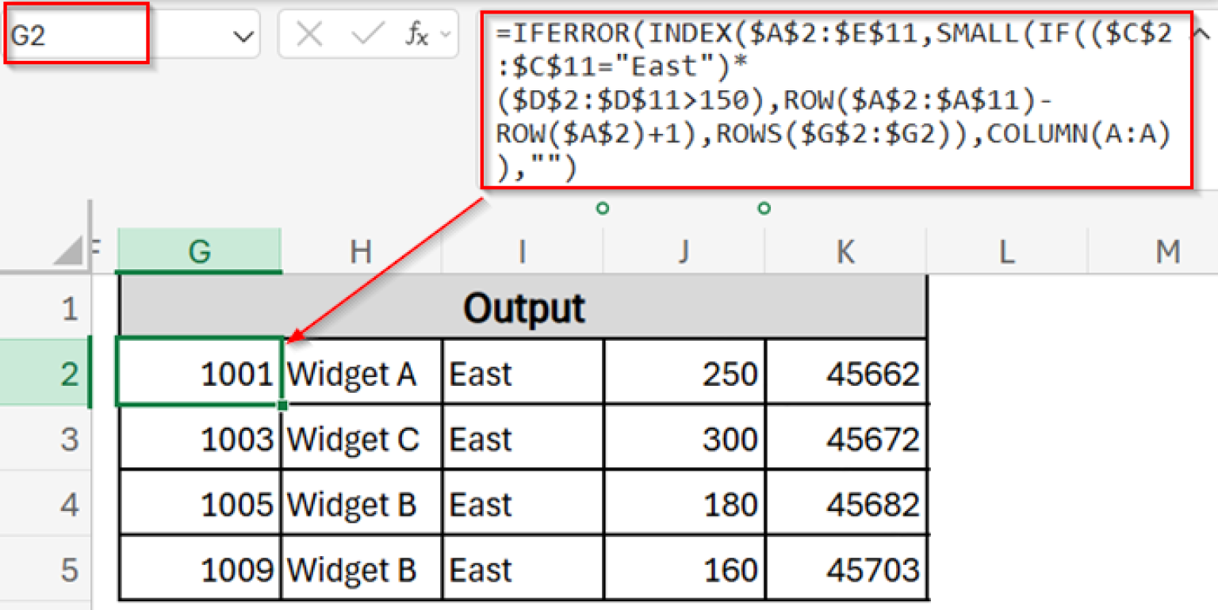Select the East cell in row 4
Viewport: 1218px width, 610px height.
[x=522, y=503]
